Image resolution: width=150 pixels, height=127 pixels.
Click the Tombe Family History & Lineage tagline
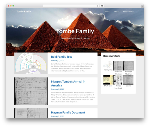pos(75,38)
